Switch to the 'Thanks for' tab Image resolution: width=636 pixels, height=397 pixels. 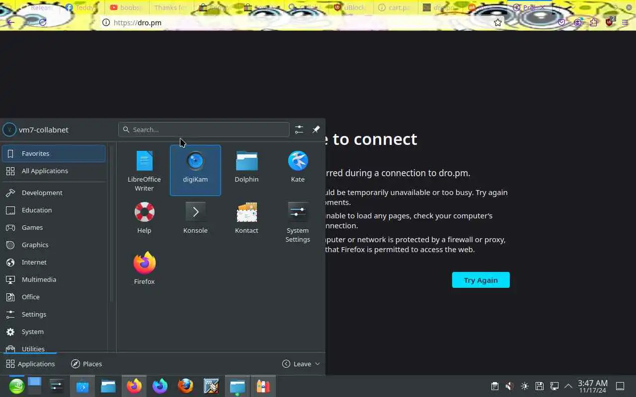tap(170, 7)
